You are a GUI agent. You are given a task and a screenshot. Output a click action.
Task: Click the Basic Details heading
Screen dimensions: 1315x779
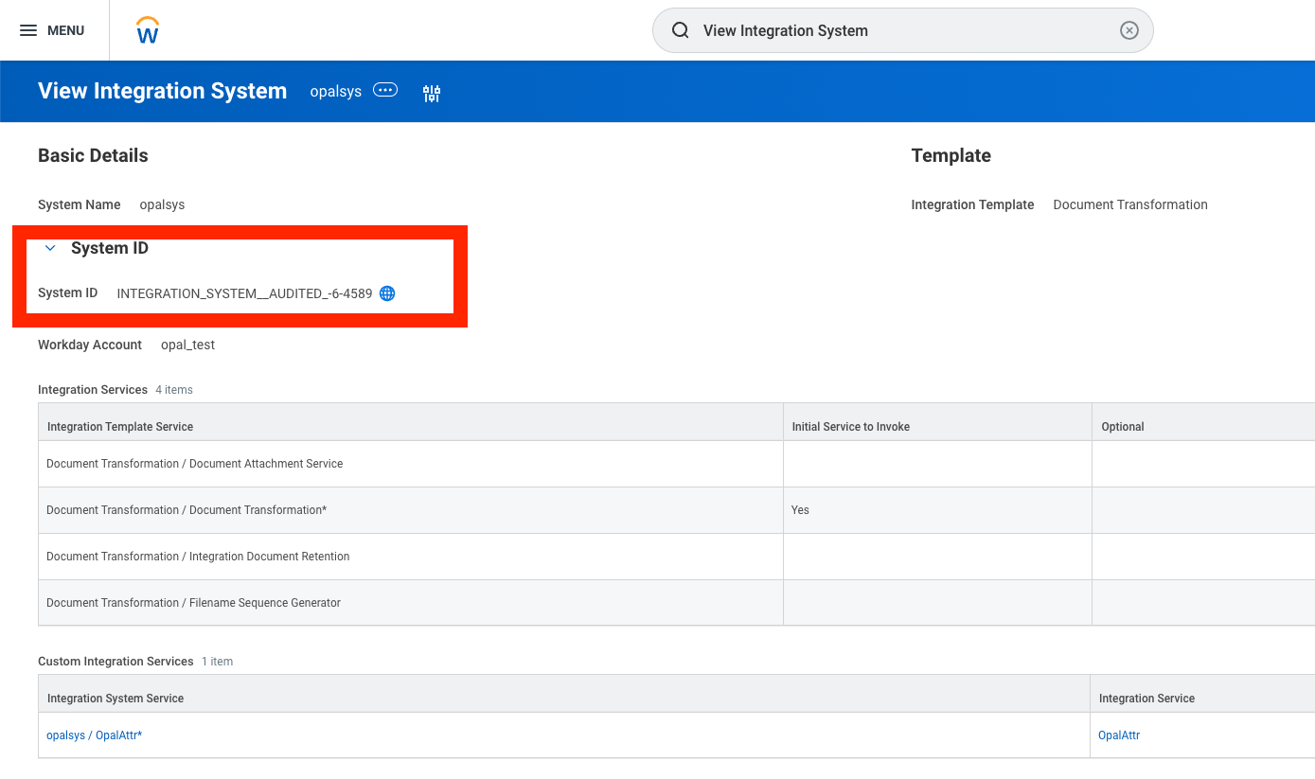tap(93, 155)
